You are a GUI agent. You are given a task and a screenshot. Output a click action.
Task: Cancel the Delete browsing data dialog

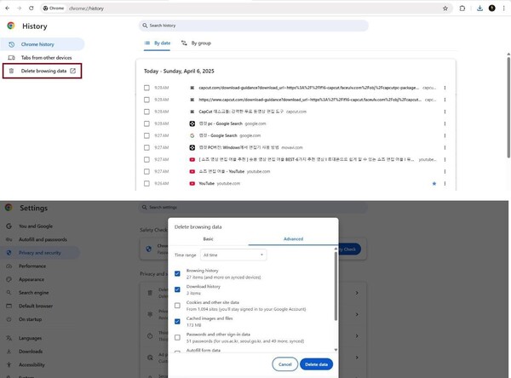pyautogui.click(x=284, y=364)
